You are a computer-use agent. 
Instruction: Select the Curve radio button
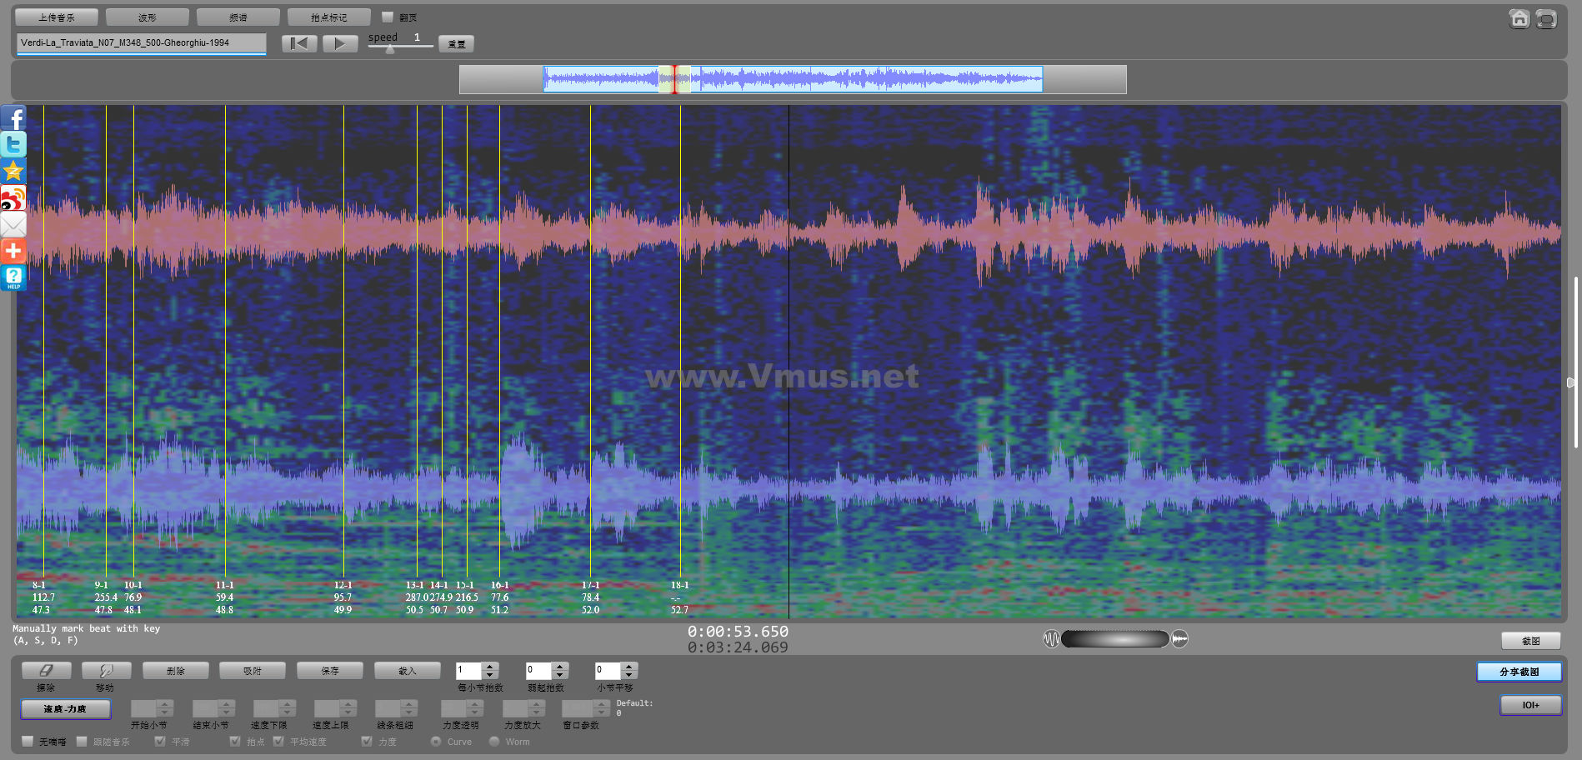[x=436, y=741]
